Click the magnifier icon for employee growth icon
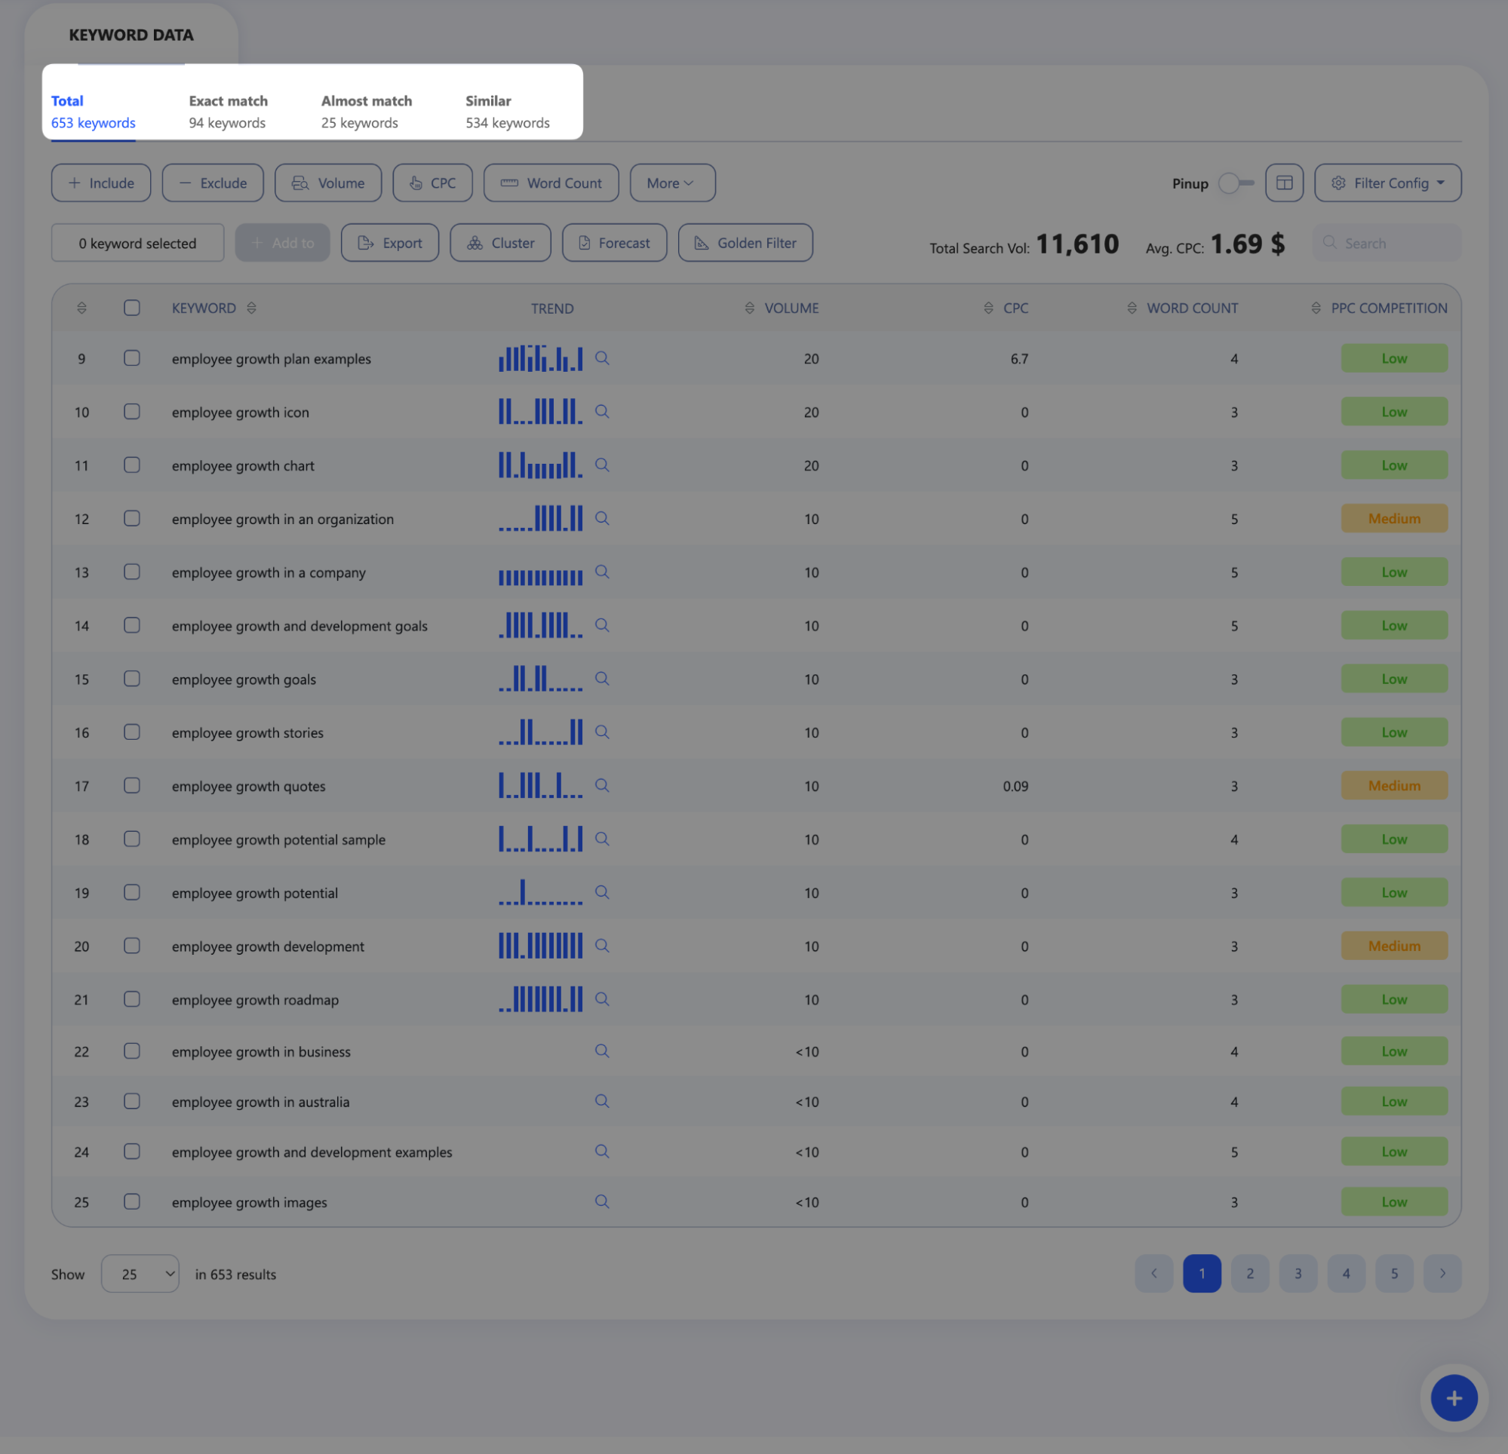1508x1454 pixels. (x=602, y=412)
